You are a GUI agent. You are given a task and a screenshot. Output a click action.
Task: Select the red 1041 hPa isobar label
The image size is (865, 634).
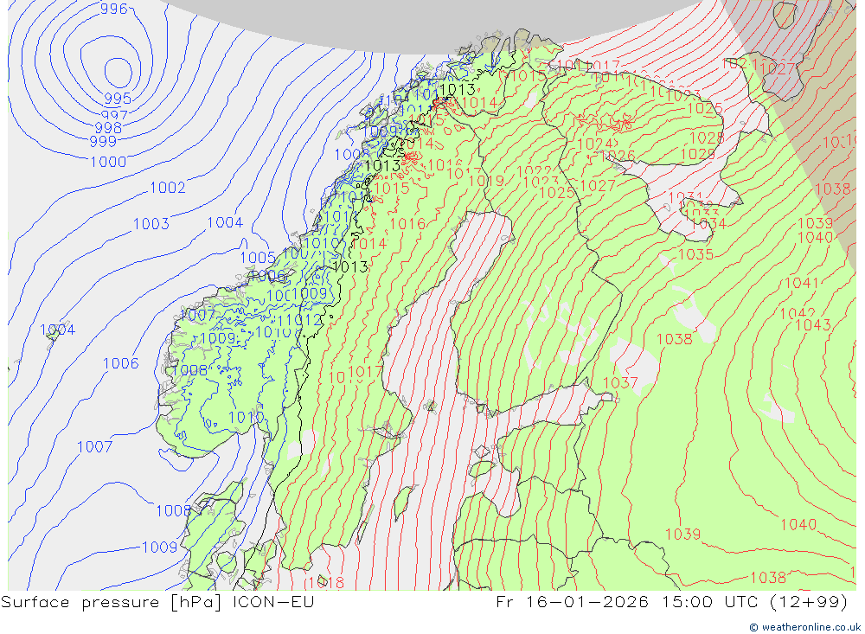click(801, 283)
